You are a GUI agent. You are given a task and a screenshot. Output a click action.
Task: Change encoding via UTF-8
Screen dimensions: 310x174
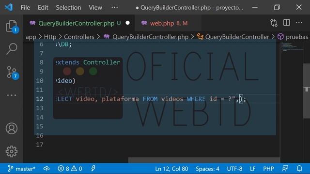(x=234, y=169)
